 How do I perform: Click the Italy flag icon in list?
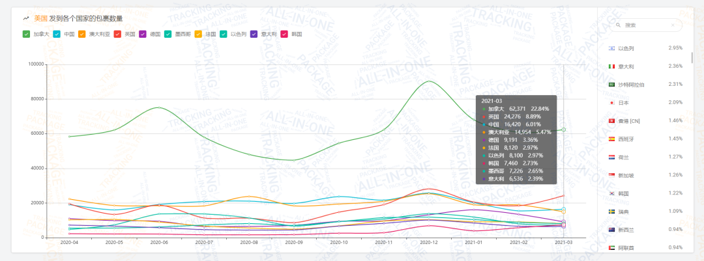coord(611,66)
